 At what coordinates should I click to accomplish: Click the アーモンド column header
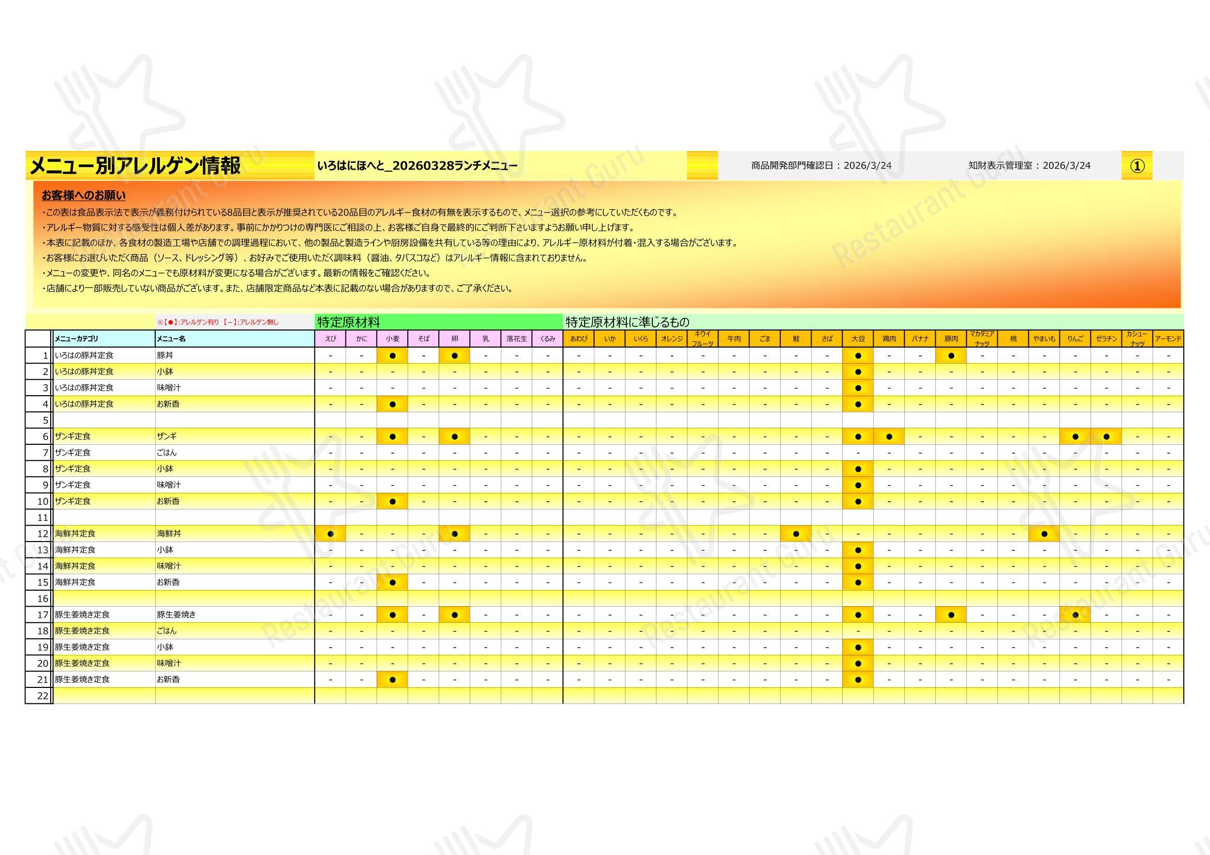pyautogui.click(x=1169, y=339)
